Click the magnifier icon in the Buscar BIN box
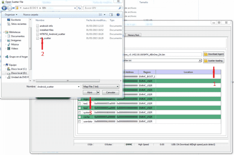Image resolution: width=234 pixels, height=155 pixels. coord(120,8)
